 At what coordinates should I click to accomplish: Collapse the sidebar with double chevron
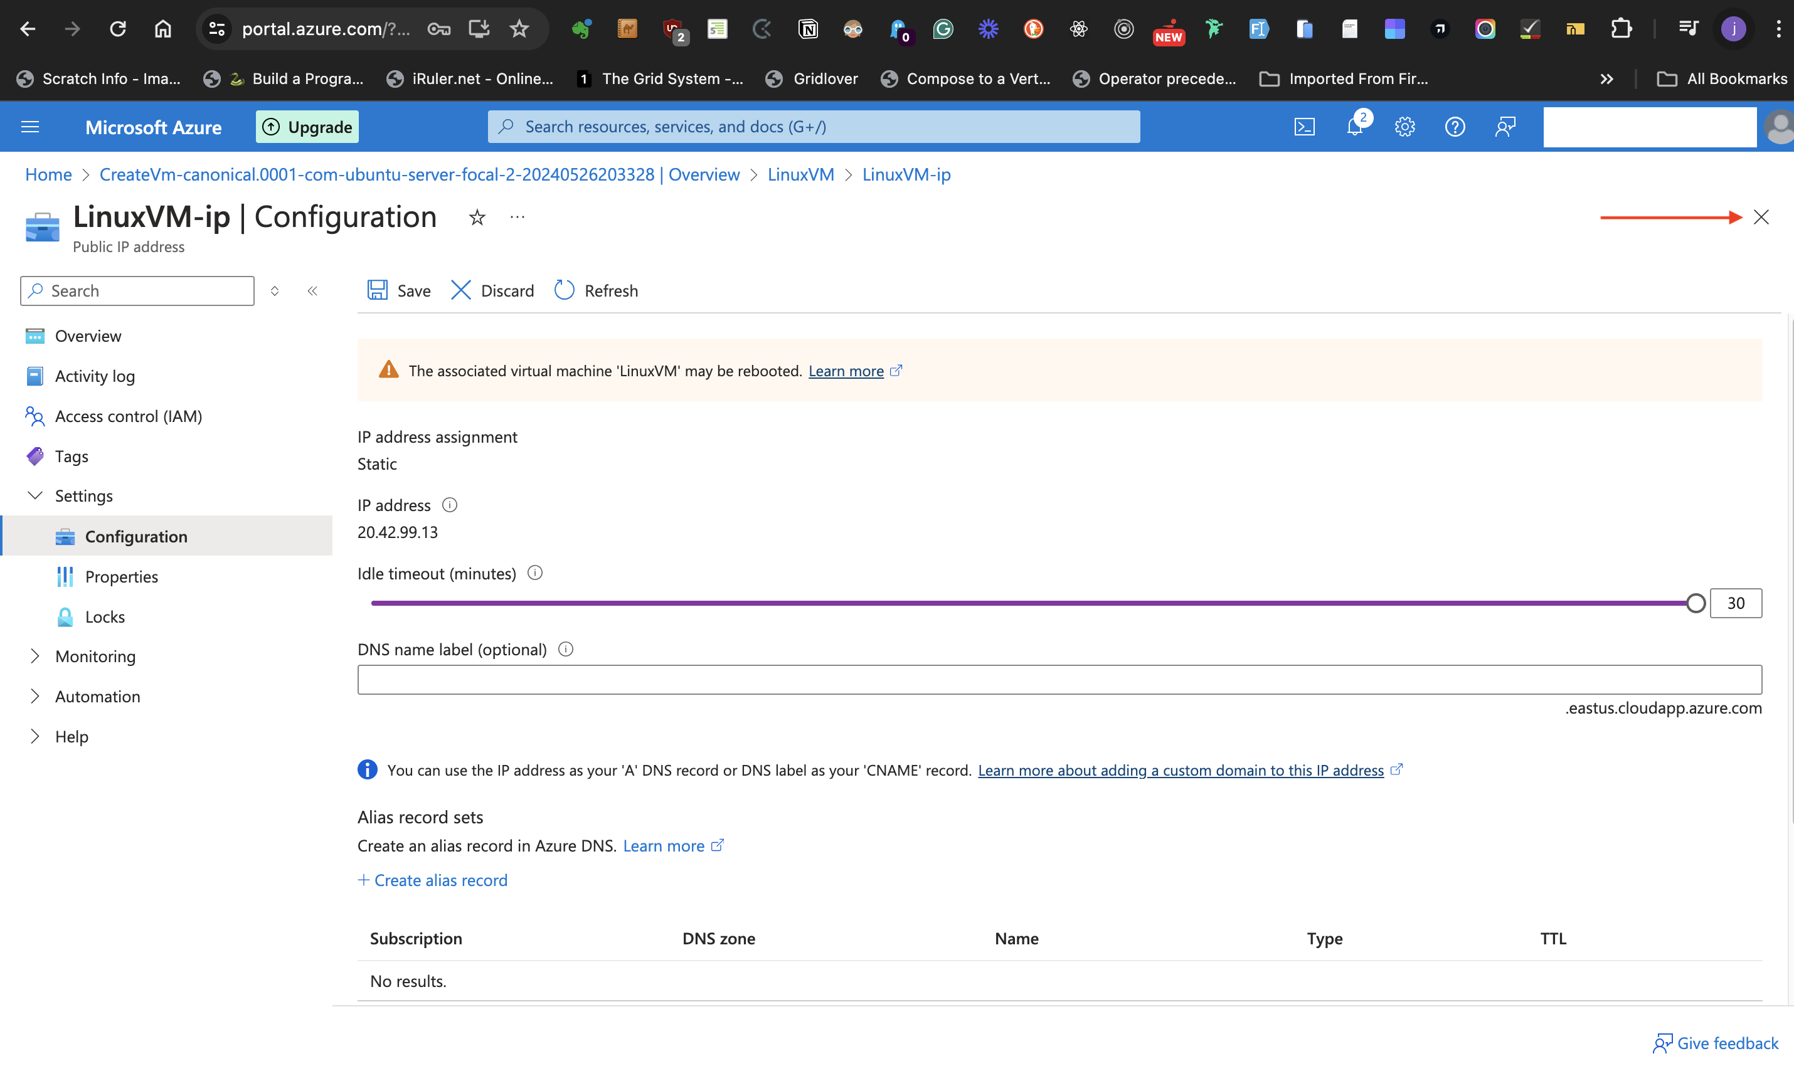pos(312,291)
